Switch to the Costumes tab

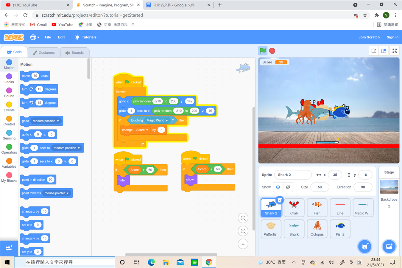43,52
